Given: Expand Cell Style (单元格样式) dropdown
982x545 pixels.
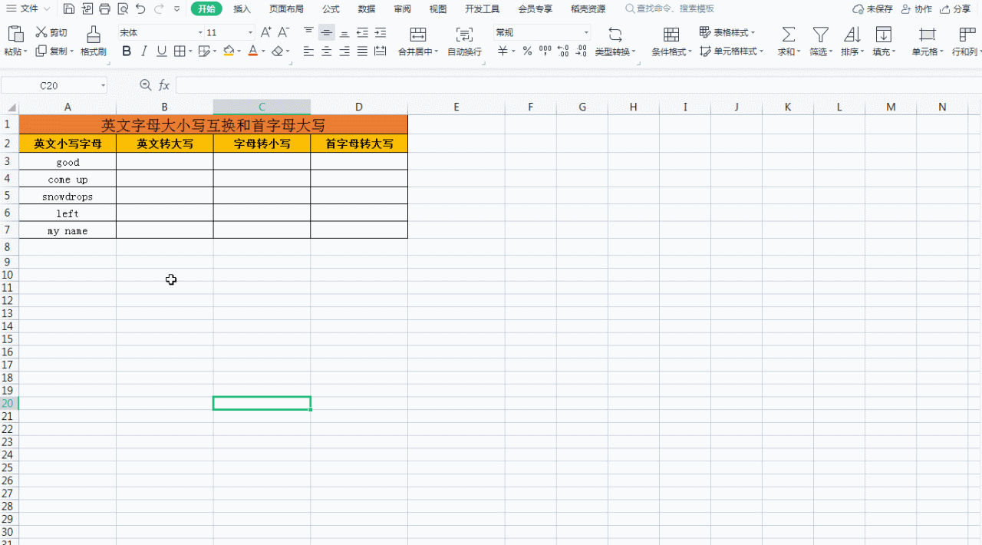Looking at the screenshot, I should click(761, 51).
